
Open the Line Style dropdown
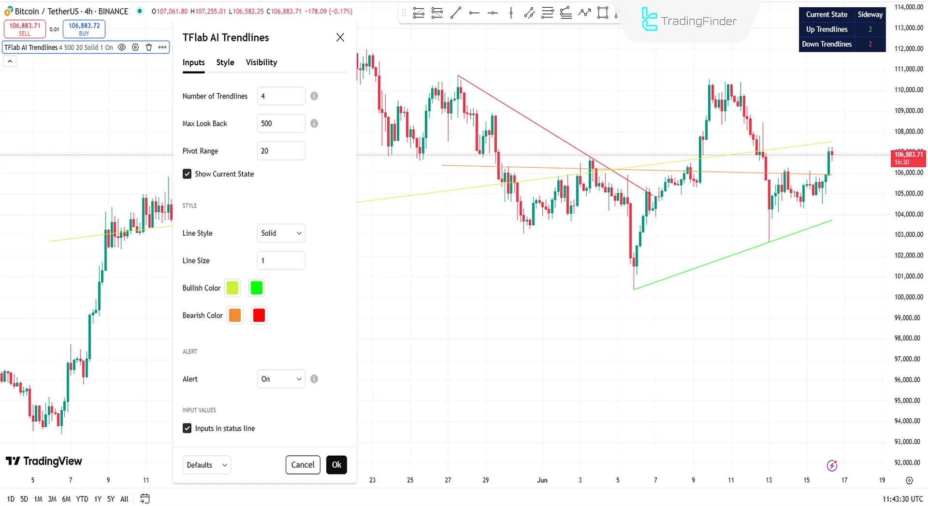pyautogui.click(x=281, y=233)
